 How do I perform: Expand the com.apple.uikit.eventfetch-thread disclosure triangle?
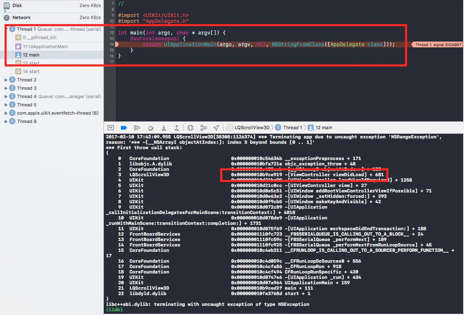[6, 113]
